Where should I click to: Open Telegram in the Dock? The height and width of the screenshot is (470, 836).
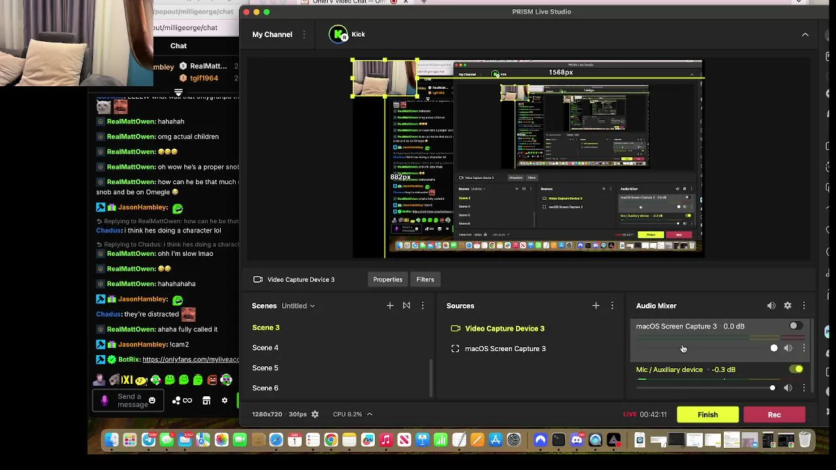[148, 441]
